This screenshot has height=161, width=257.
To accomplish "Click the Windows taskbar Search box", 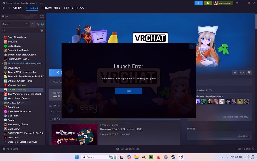I will click(99, 157).
